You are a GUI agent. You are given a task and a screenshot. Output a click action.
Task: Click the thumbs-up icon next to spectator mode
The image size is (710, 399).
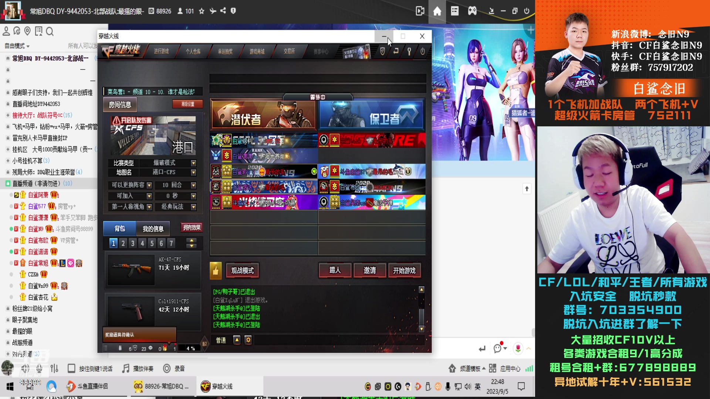216,270
